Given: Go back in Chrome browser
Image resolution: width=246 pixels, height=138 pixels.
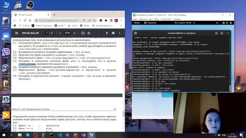Looking at the screenshot, I should [15, 20].
